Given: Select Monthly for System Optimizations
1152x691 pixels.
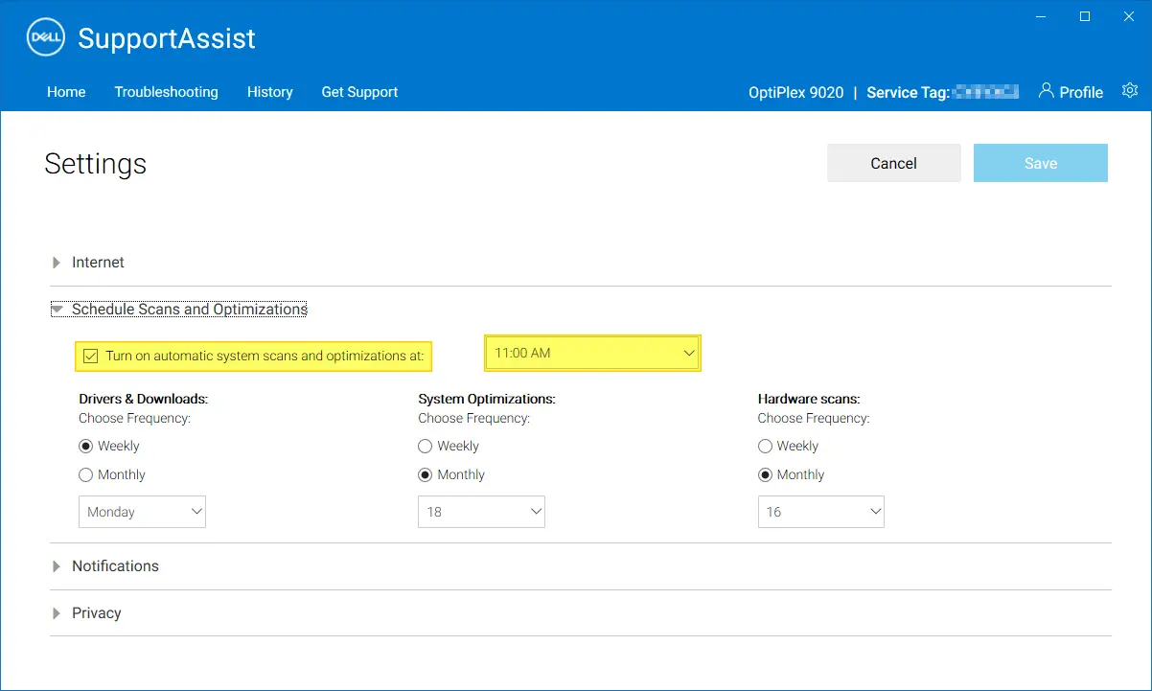Looking at the screenshot, I should (426, 474).
